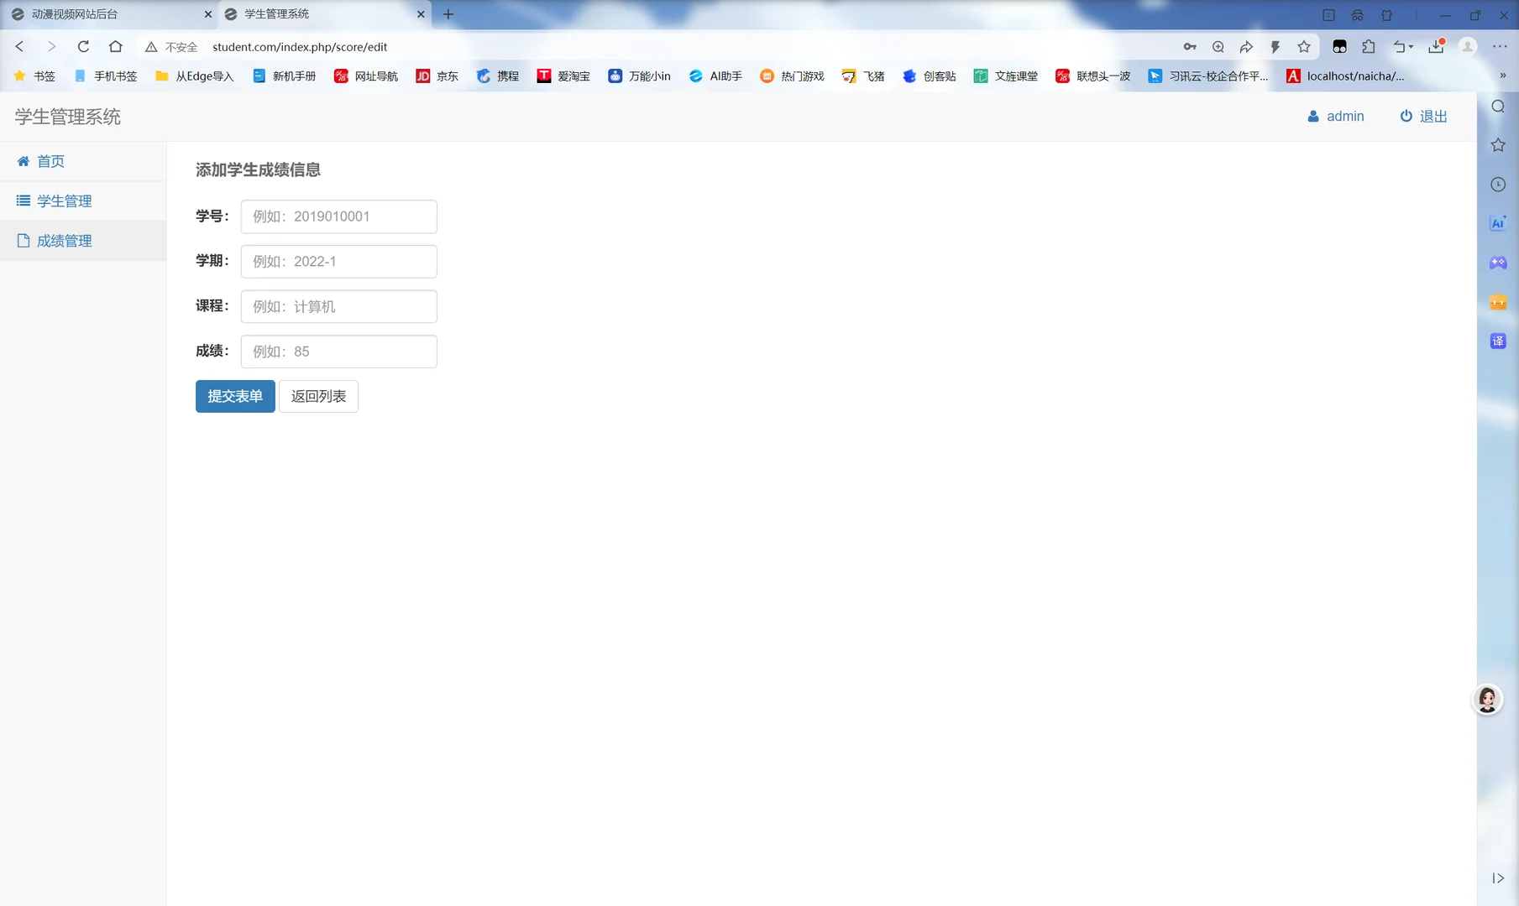
Task: Open the Favorites star in the sidebar
Action: click(x=1498, y=145)
